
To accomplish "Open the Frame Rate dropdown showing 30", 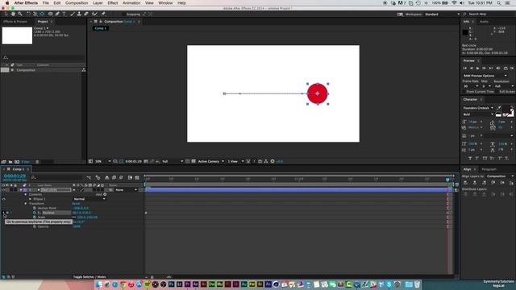I will coord(470,86).
